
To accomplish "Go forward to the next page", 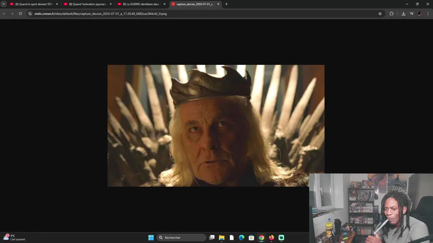I will click(12, 14).
